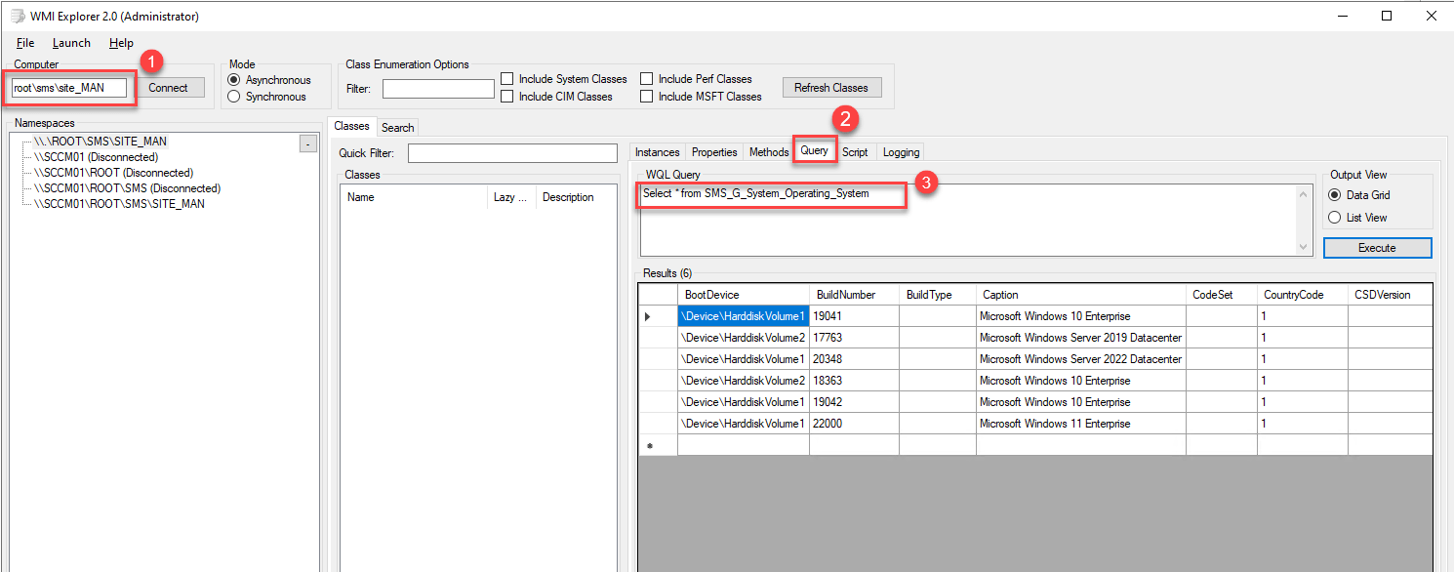Switch to the Logging tab
The height and width of the screenshot is (572, 1454).
[900, 151]
